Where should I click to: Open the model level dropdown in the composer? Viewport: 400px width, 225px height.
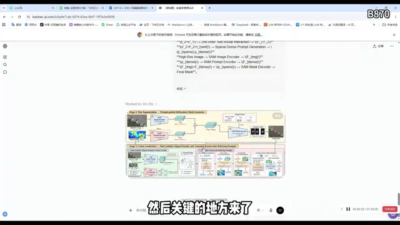[x=260, y=211]
